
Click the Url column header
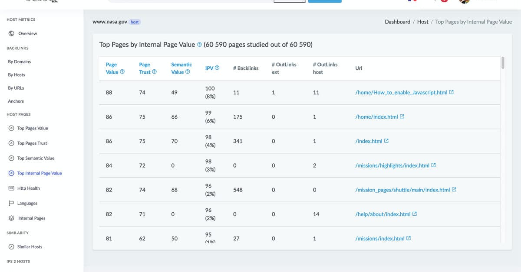359,68
